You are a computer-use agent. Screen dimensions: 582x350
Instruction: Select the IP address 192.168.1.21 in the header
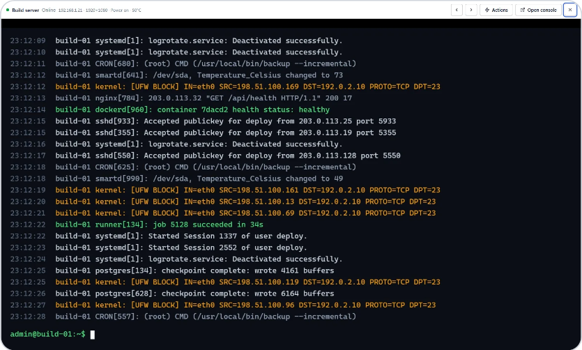70,10
